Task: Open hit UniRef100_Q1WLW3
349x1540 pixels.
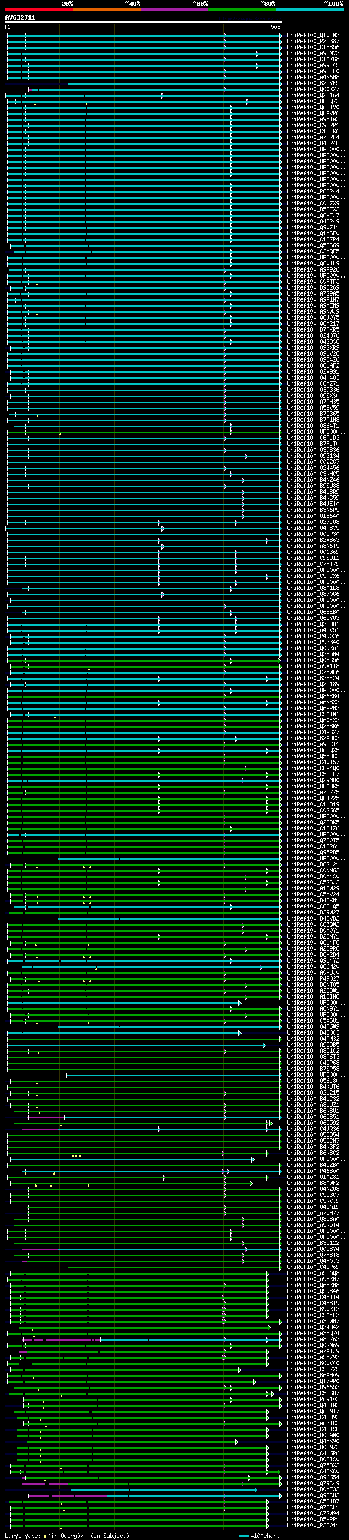Action: (313, 36)
